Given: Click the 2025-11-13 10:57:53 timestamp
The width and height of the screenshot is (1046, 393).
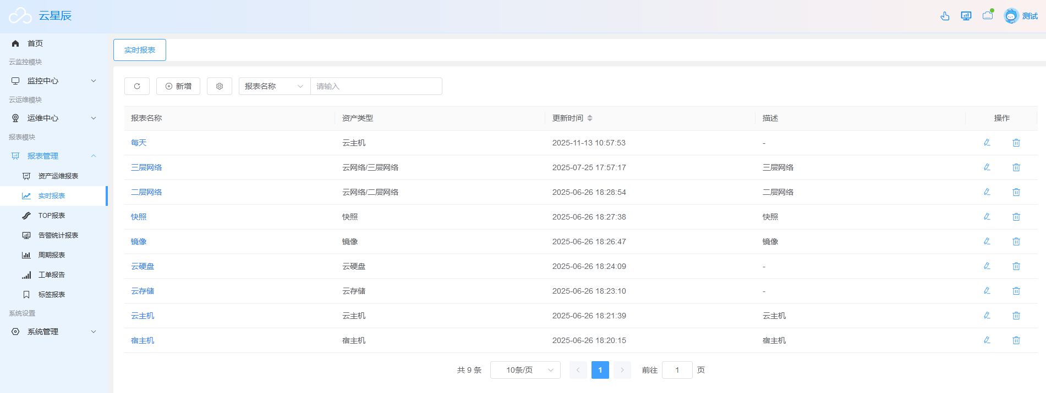Looking at the screenshot, I should point(589,143).
